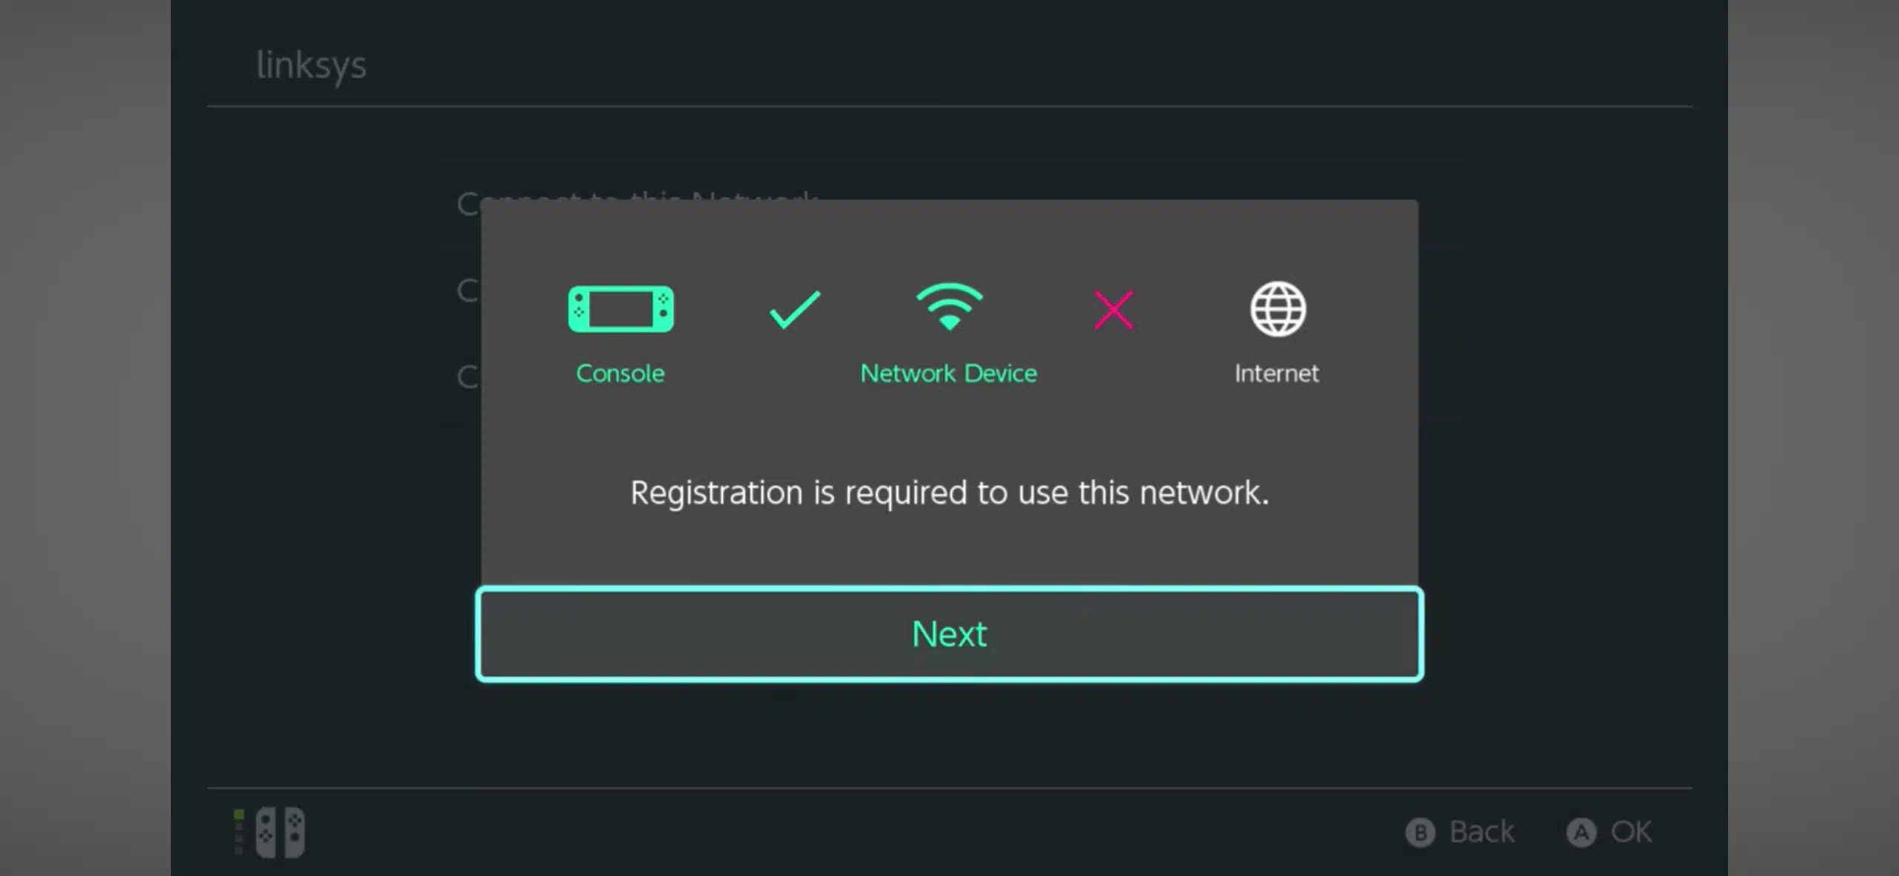
Task: Select the second dimmed menu option behind dialog
Action: point(468,290)
